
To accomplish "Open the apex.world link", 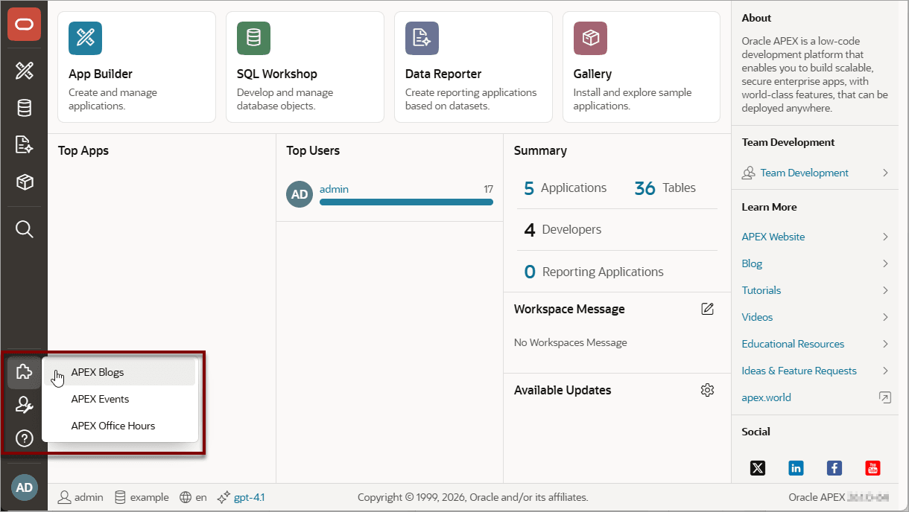I will point(767,397).
